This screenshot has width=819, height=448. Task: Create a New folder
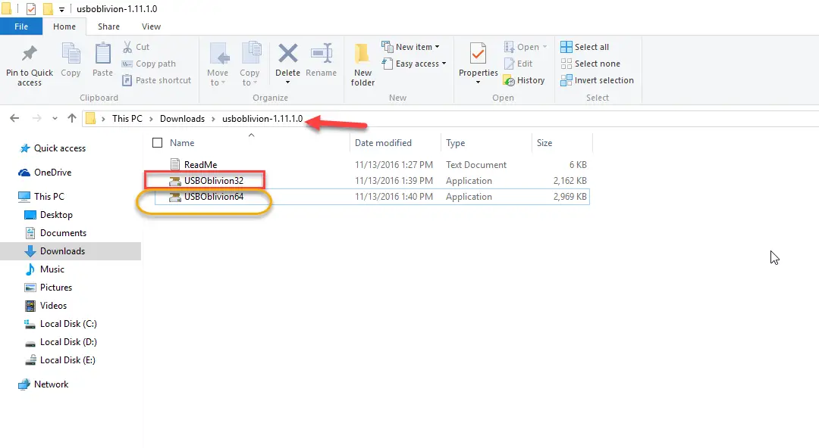362,64
